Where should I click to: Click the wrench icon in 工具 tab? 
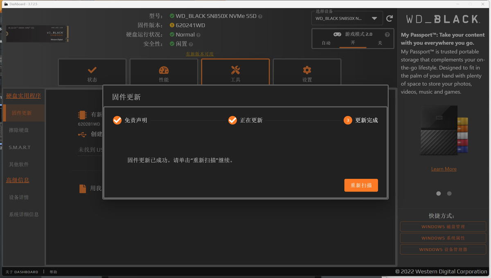tap(235, 70)
